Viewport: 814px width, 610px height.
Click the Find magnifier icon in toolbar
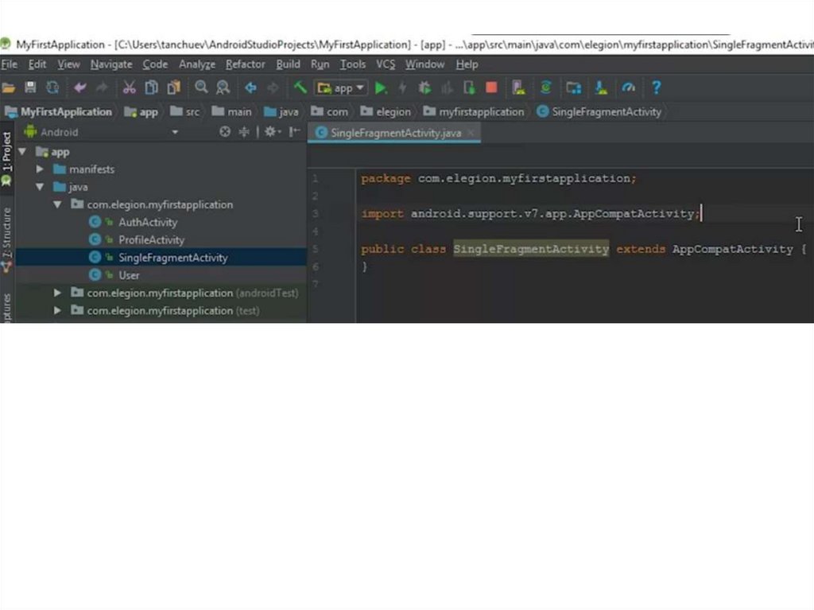(x=201, y=87)
